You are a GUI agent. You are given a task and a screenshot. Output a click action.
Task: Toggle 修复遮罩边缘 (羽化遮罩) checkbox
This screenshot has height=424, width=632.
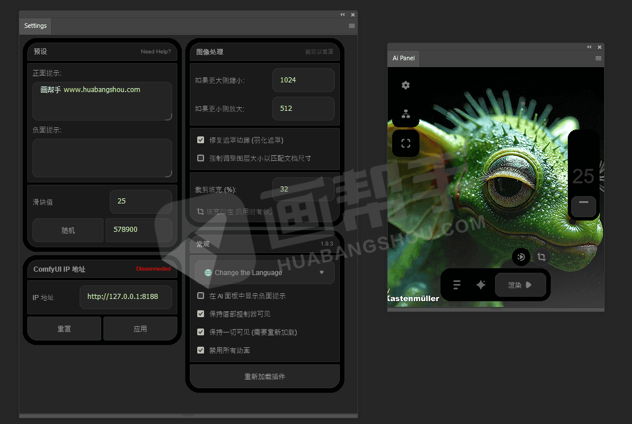coord(201,140)
